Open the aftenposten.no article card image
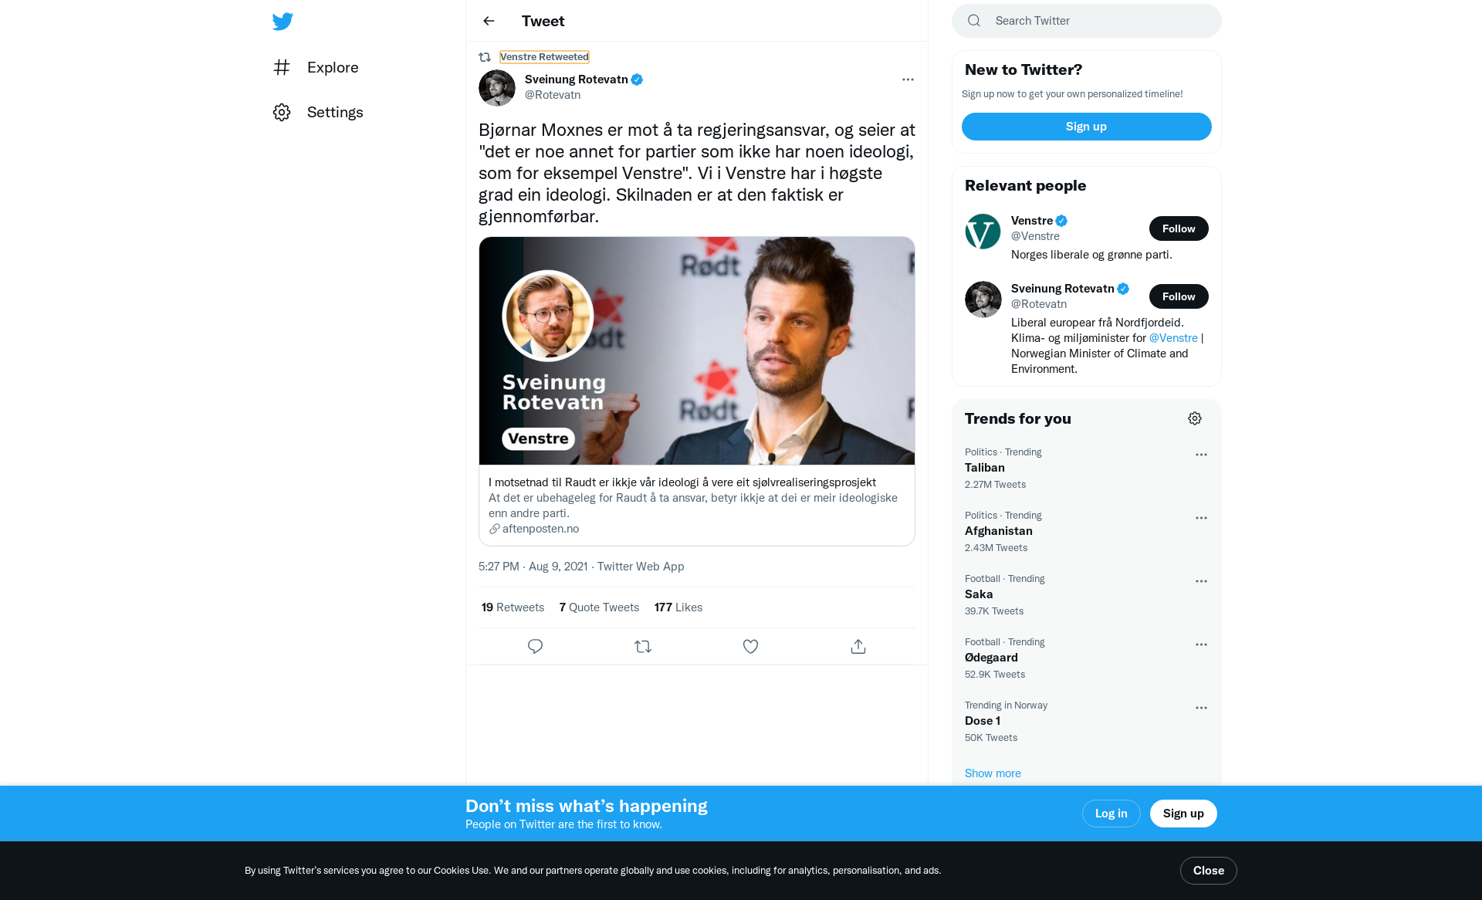 (x=697, y=350)
